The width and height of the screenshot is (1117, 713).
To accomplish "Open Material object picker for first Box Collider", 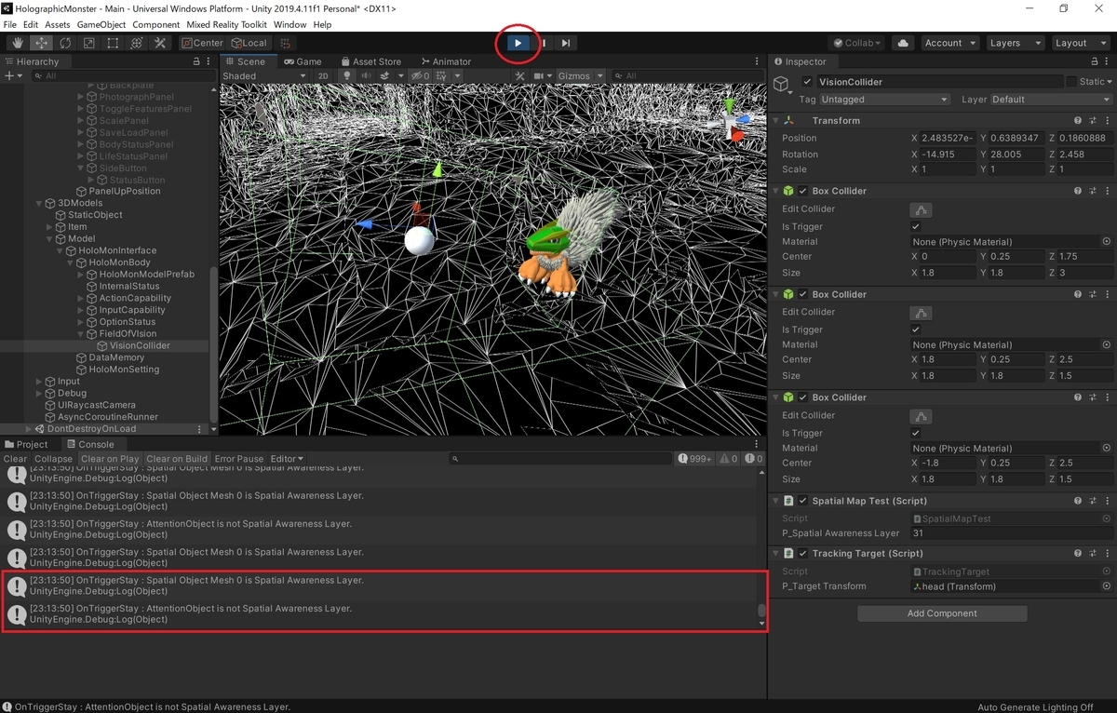I will pos(1107,241).
